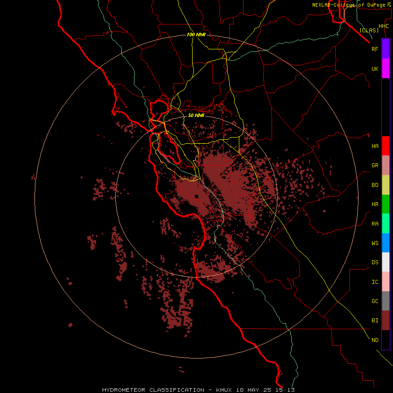Select the BD yellow legend swatch
Image resolution: width=393 pixels, height=393 pixels.
386,185
